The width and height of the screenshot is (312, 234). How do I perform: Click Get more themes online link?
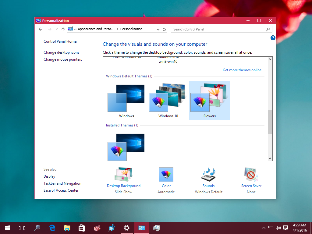pyautogui.click(x=242, y=70)
